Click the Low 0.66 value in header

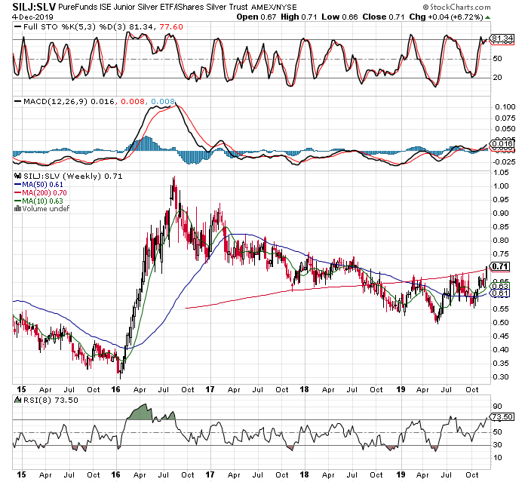[x=339, y=17]
